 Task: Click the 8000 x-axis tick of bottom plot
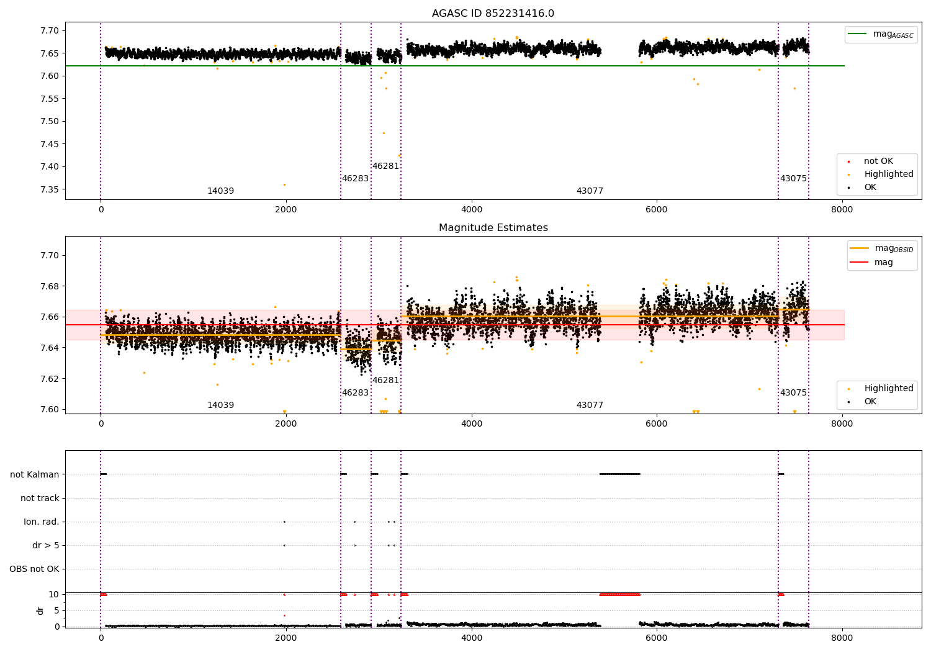coord(842,638)
